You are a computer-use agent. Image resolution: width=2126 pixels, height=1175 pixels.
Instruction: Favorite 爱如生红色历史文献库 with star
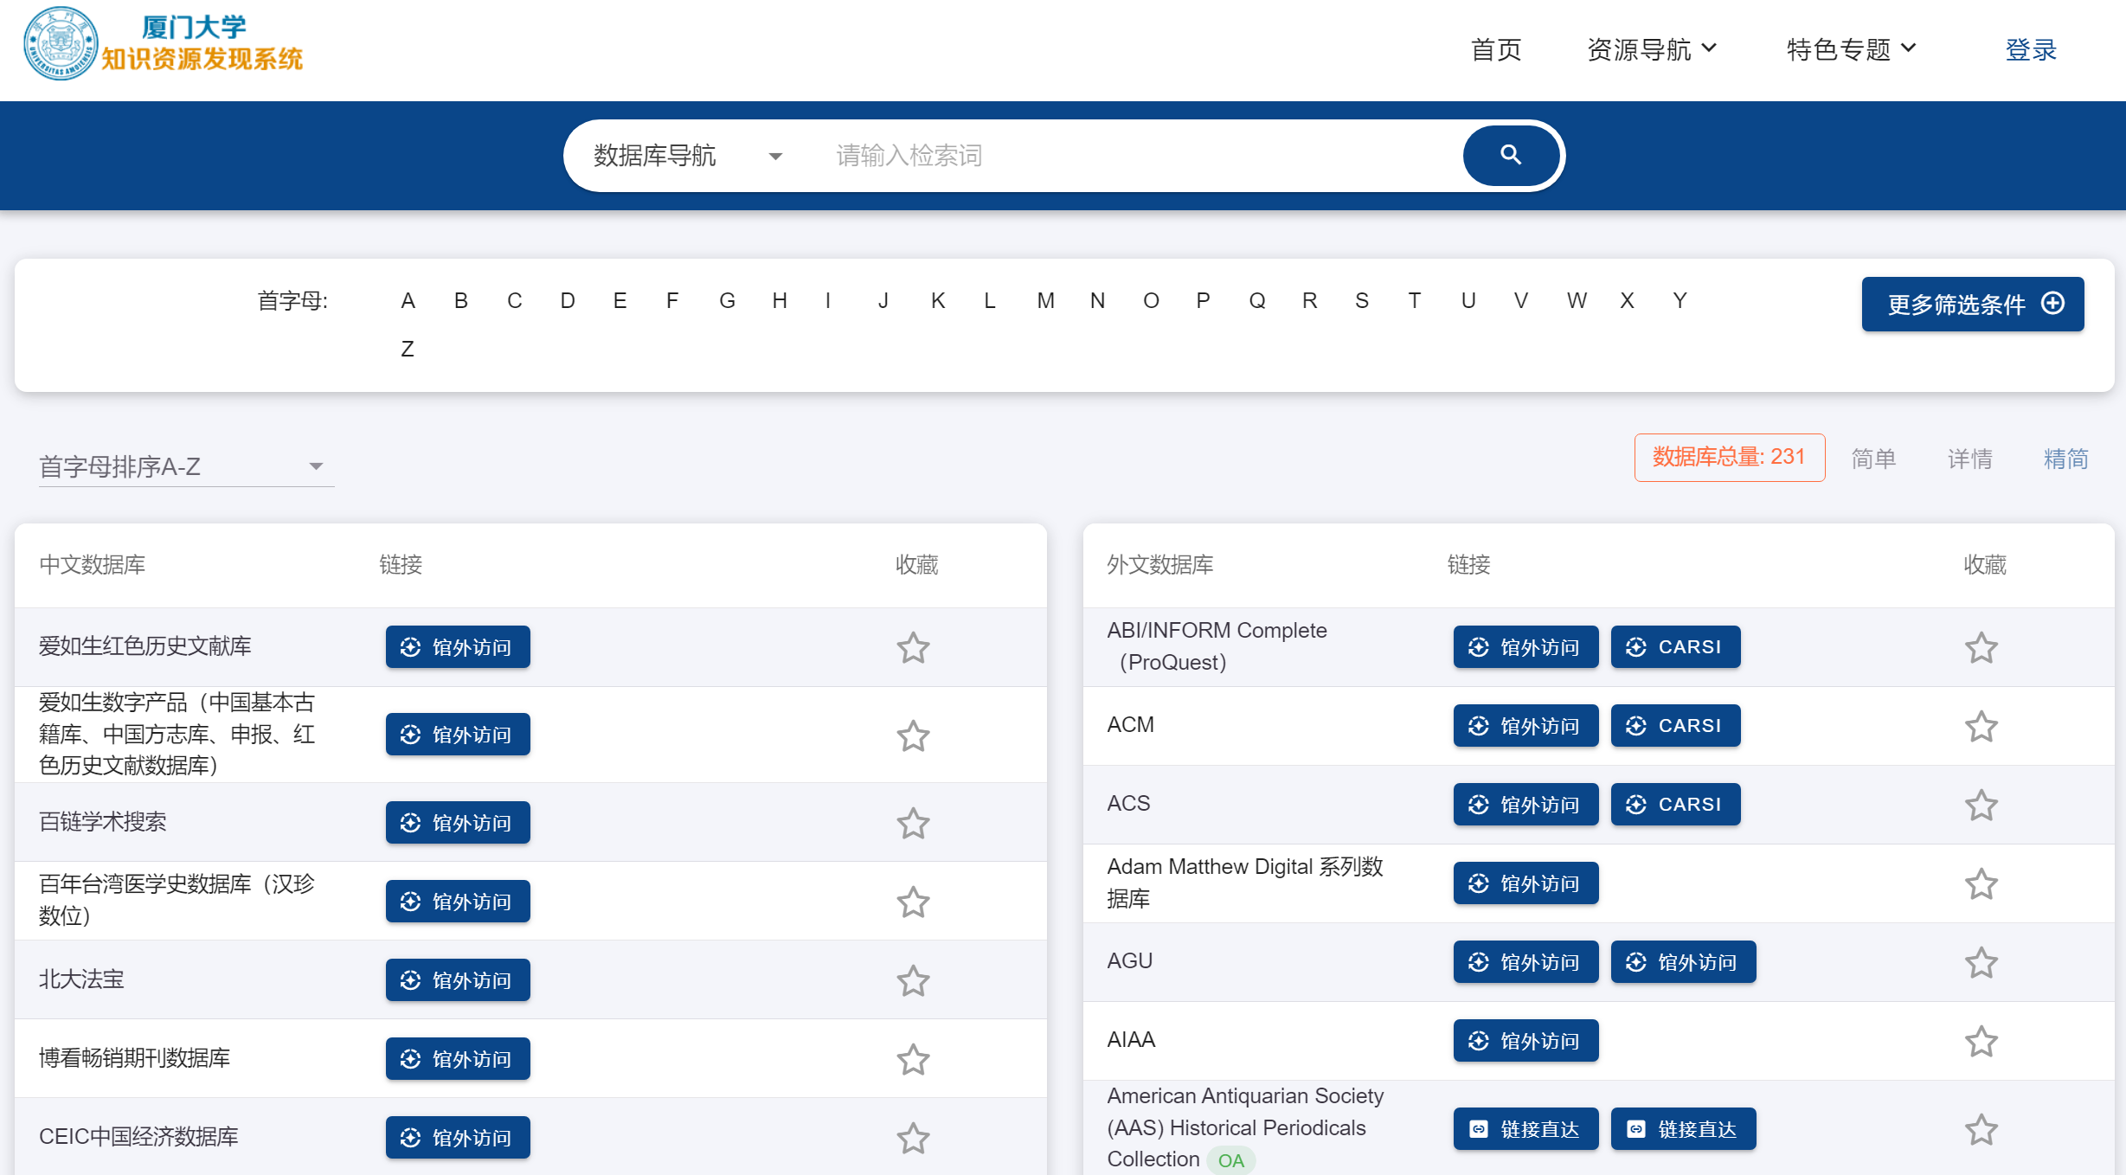point(913,648)
